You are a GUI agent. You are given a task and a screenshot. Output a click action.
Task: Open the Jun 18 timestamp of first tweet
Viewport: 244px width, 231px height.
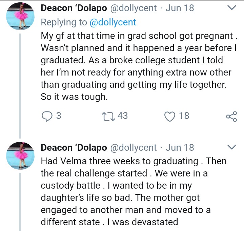tap(180, 8)
